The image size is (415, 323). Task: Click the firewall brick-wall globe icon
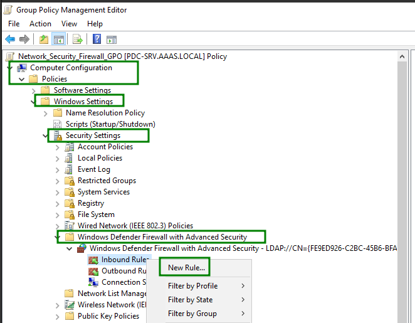tap(81, 248)
